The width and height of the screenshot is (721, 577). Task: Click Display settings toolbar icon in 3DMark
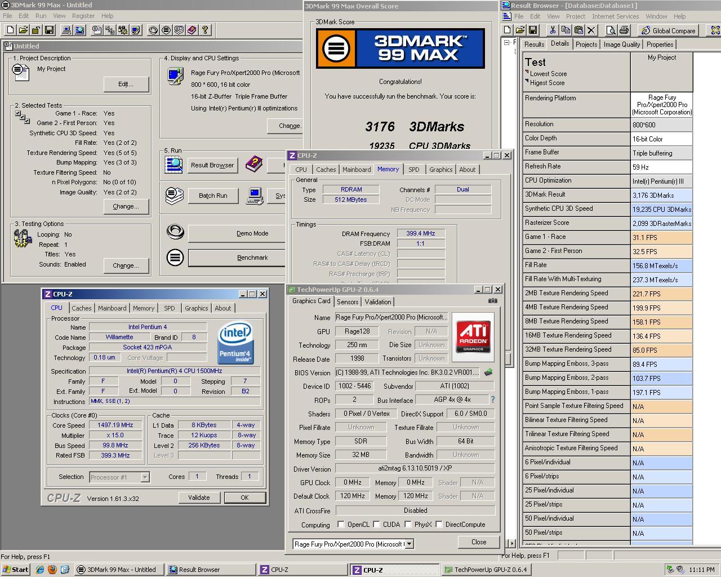[x=136, y=30]
